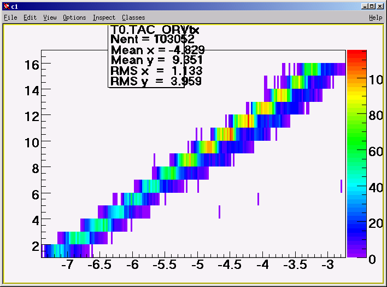Click the y-axis label 4

pos(36,221)
